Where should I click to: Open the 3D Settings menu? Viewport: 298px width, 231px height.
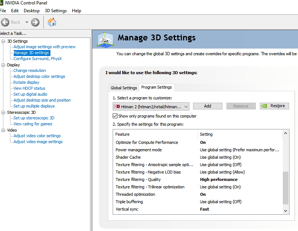56,11
